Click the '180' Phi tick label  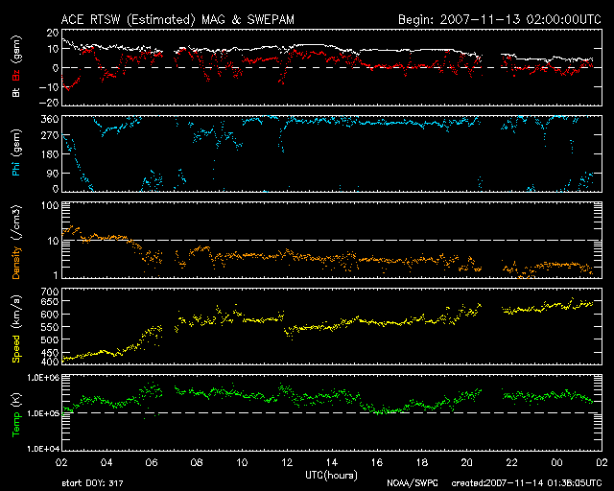coord(49,154)
